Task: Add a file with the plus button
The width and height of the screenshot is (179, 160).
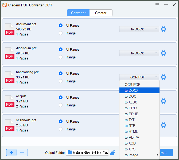Action: click(x=11, y=153)
